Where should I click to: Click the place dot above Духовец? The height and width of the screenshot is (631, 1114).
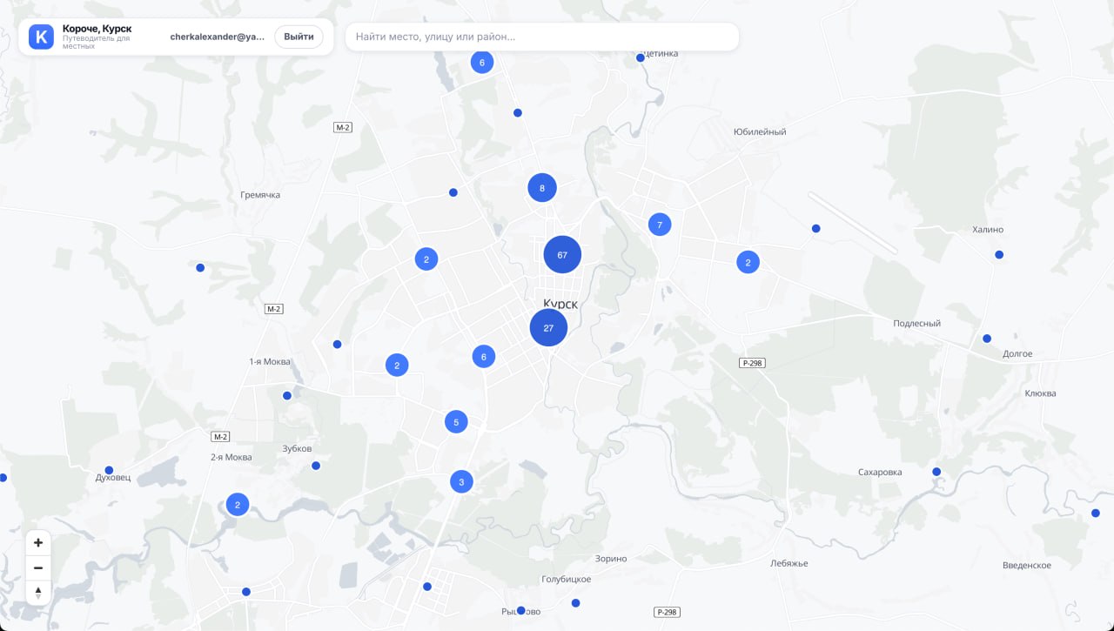pyautogui.click(x=109, y=470)
